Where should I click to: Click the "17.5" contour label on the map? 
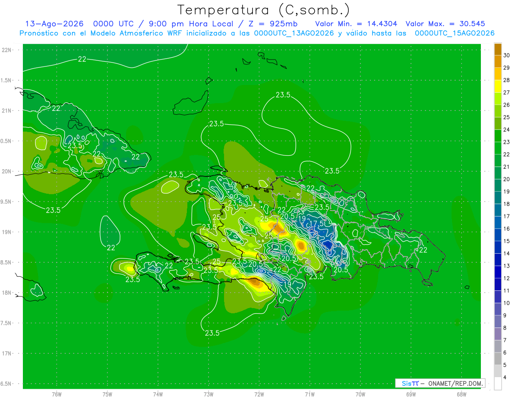(x=316, y=224)
